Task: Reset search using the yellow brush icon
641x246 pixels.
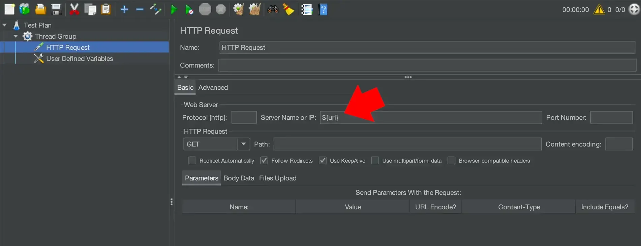Action: click(288, 9)
